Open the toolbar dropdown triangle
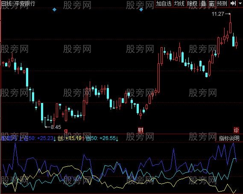243x194 pixels. pos(240,3)
